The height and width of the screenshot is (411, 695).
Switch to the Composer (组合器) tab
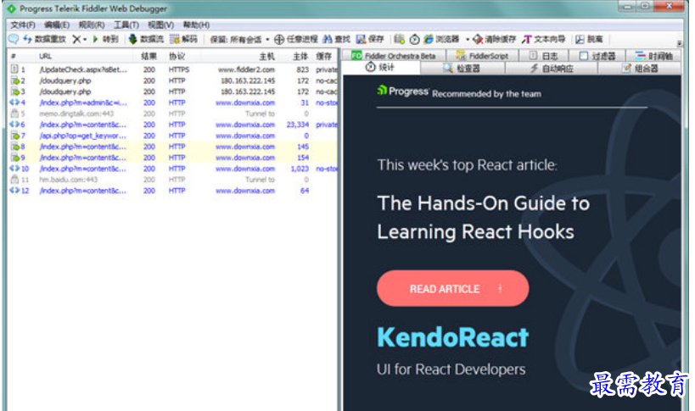(x=640, y=68)
